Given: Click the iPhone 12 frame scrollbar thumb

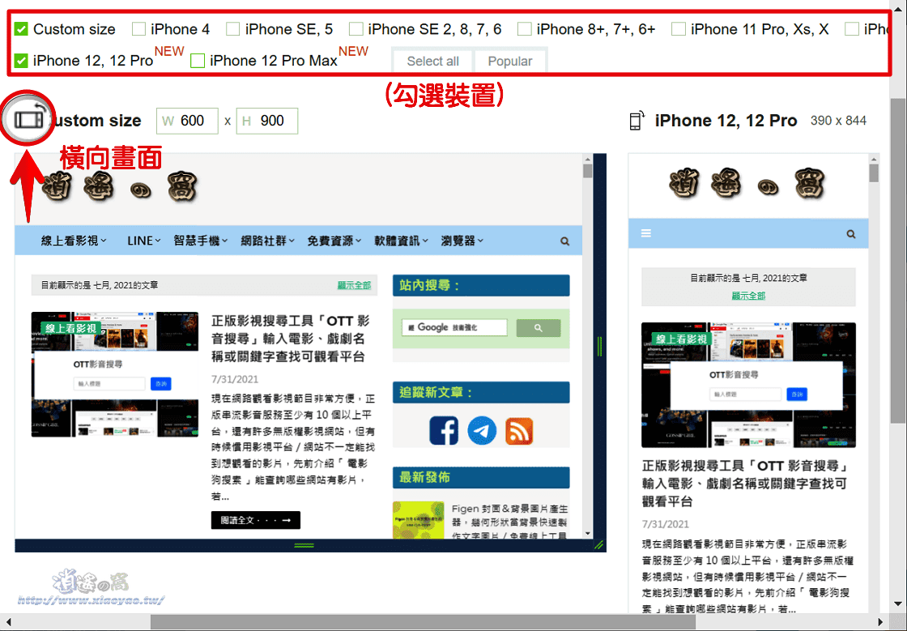Looking at the screenshot, I should click(x=874, y=173).
